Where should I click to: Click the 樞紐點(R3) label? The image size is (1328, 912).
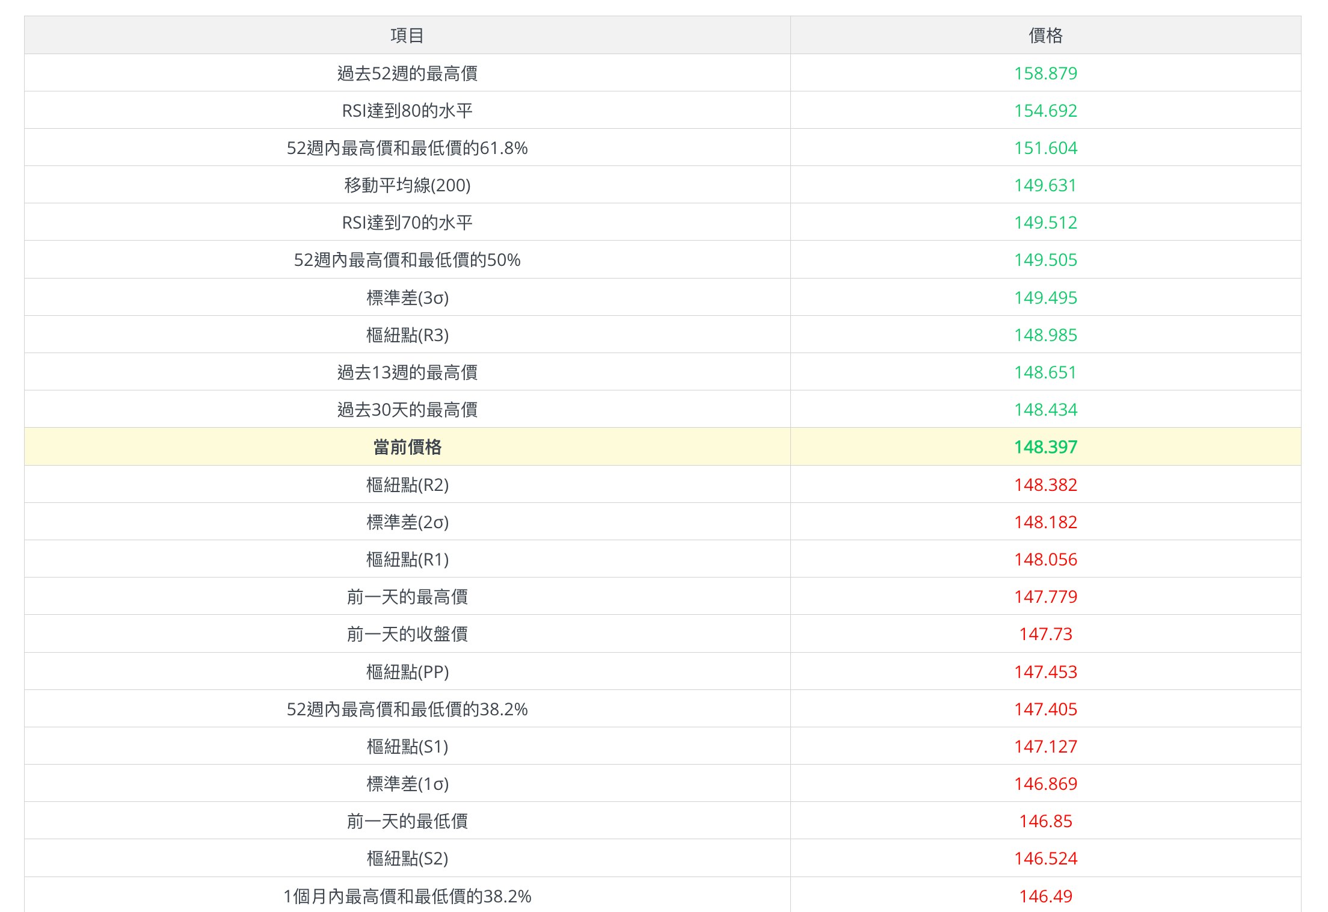[407, 335]
